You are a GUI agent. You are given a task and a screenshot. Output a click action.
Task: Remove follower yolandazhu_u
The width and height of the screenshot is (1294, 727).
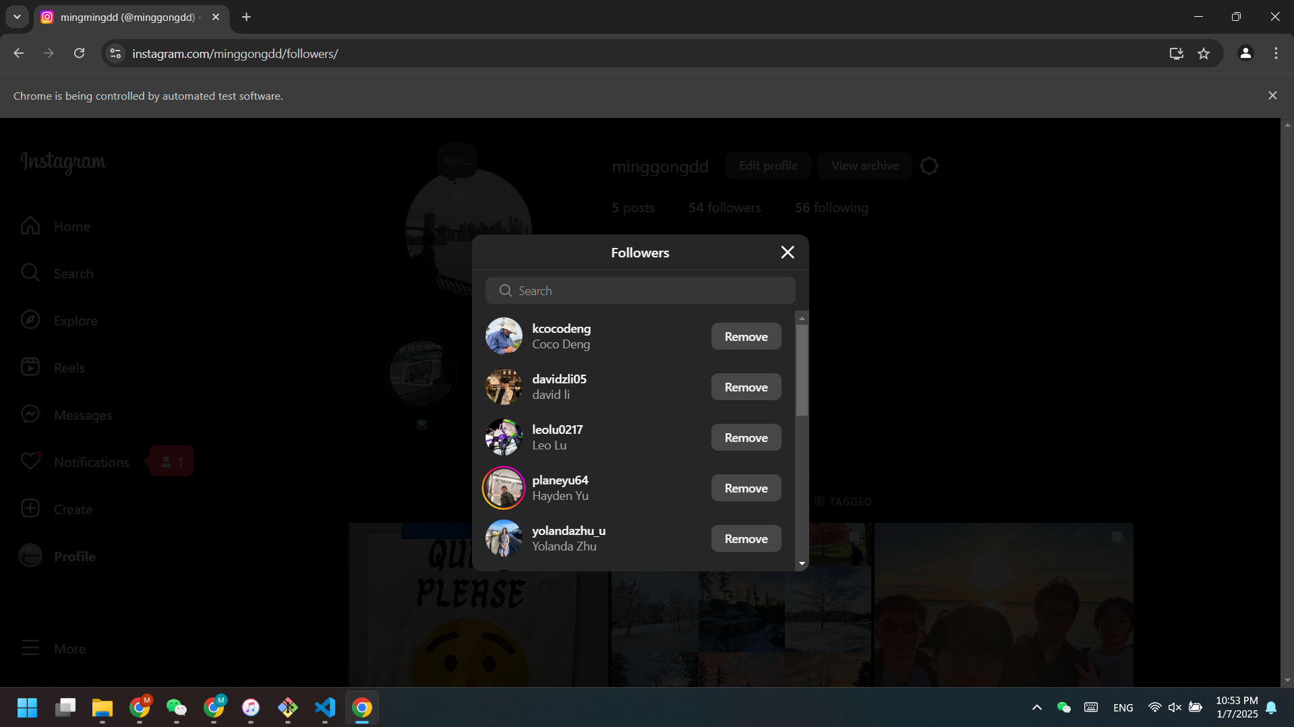[746, 538]
